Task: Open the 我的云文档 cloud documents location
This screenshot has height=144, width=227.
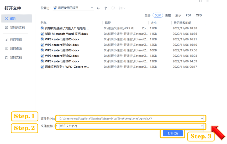Action: click(x=17, y=28)
